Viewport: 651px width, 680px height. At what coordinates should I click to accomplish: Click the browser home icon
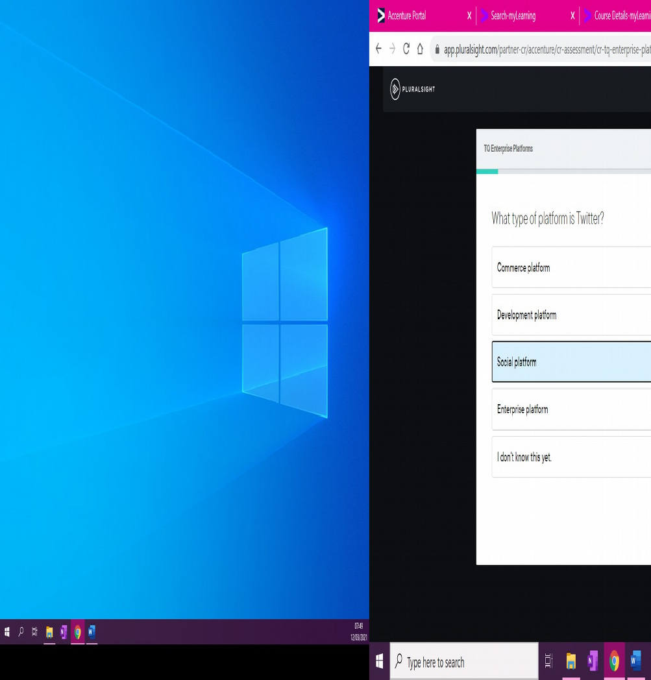(x=420, y=49)
